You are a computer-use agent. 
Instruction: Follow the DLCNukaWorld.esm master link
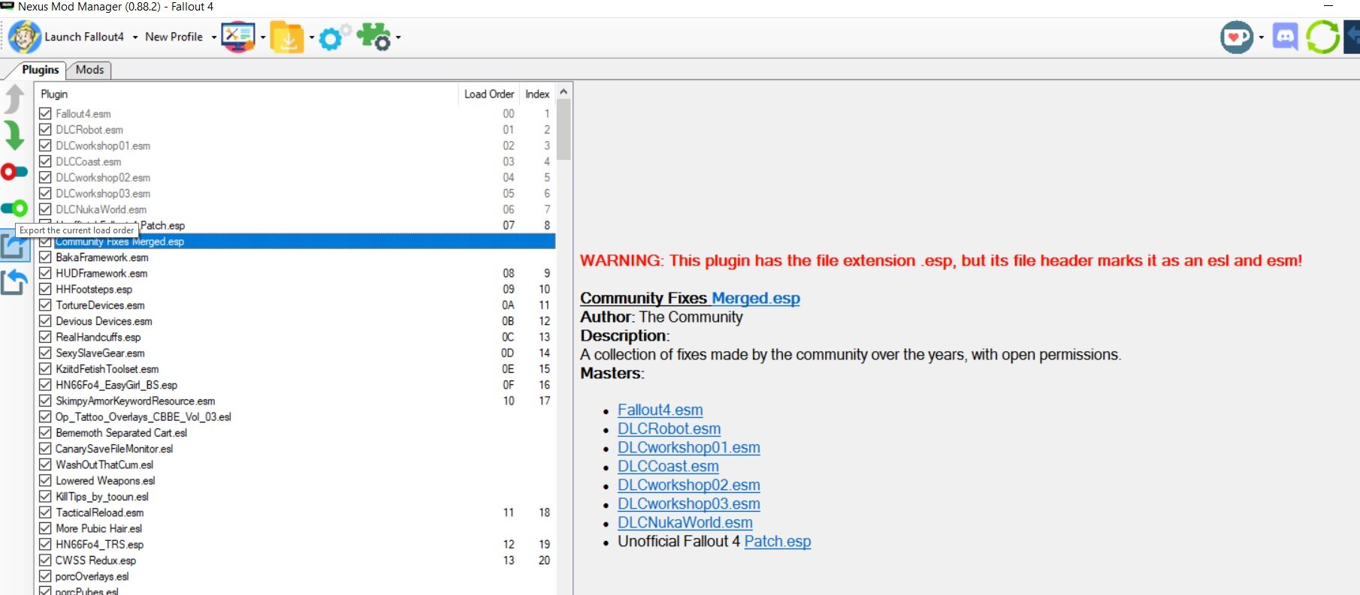(685, 522)
